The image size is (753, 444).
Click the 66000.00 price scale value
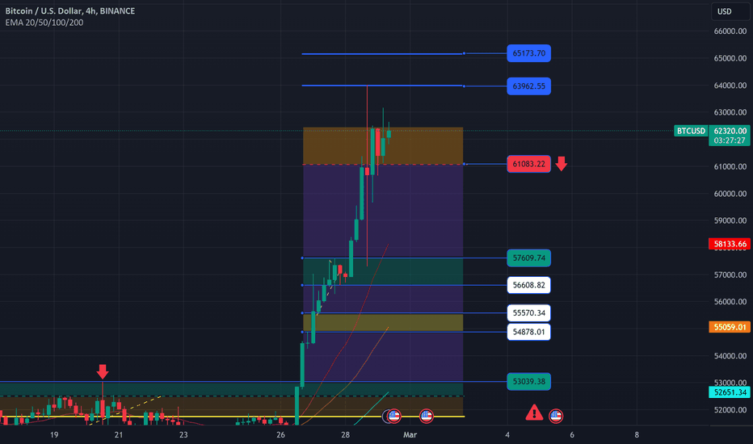pyautogui.click(x=730, y=31)
